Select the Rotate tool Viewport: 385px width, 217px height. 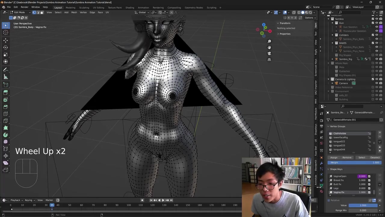click(5, 47)
